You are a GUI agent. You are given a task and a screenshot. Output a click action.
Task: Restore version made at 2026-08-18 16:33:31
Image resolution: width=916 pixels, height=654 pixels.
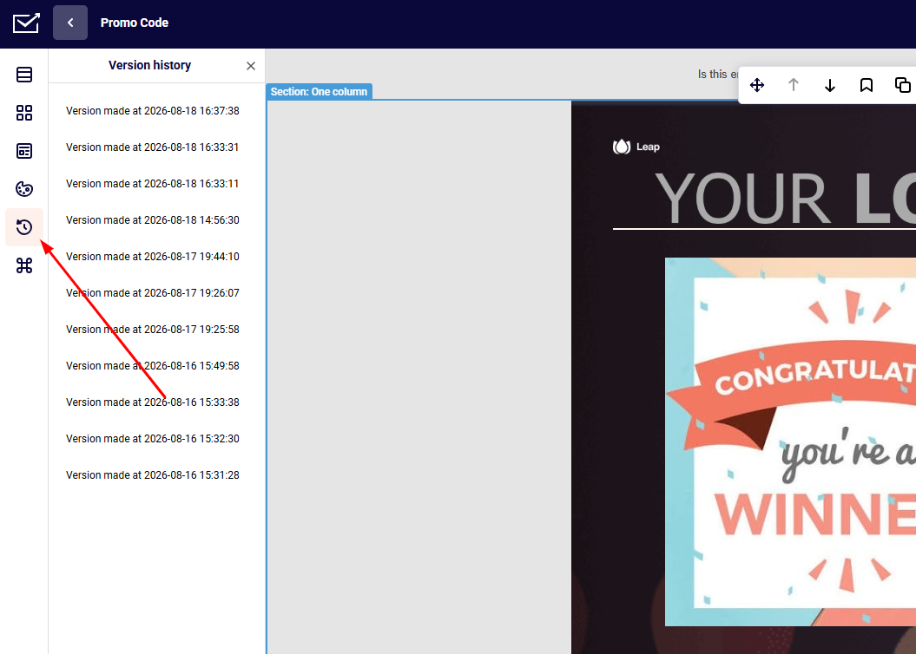153,147
